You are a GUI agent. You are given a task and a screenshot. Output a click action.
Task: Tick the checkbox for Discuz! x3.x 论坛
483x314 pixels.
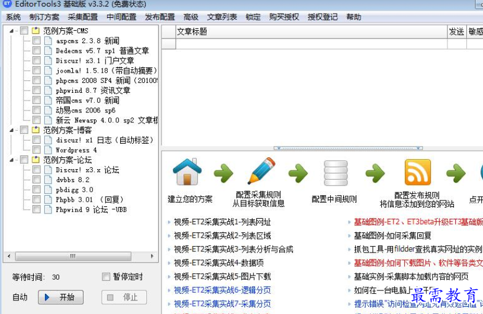36,170
